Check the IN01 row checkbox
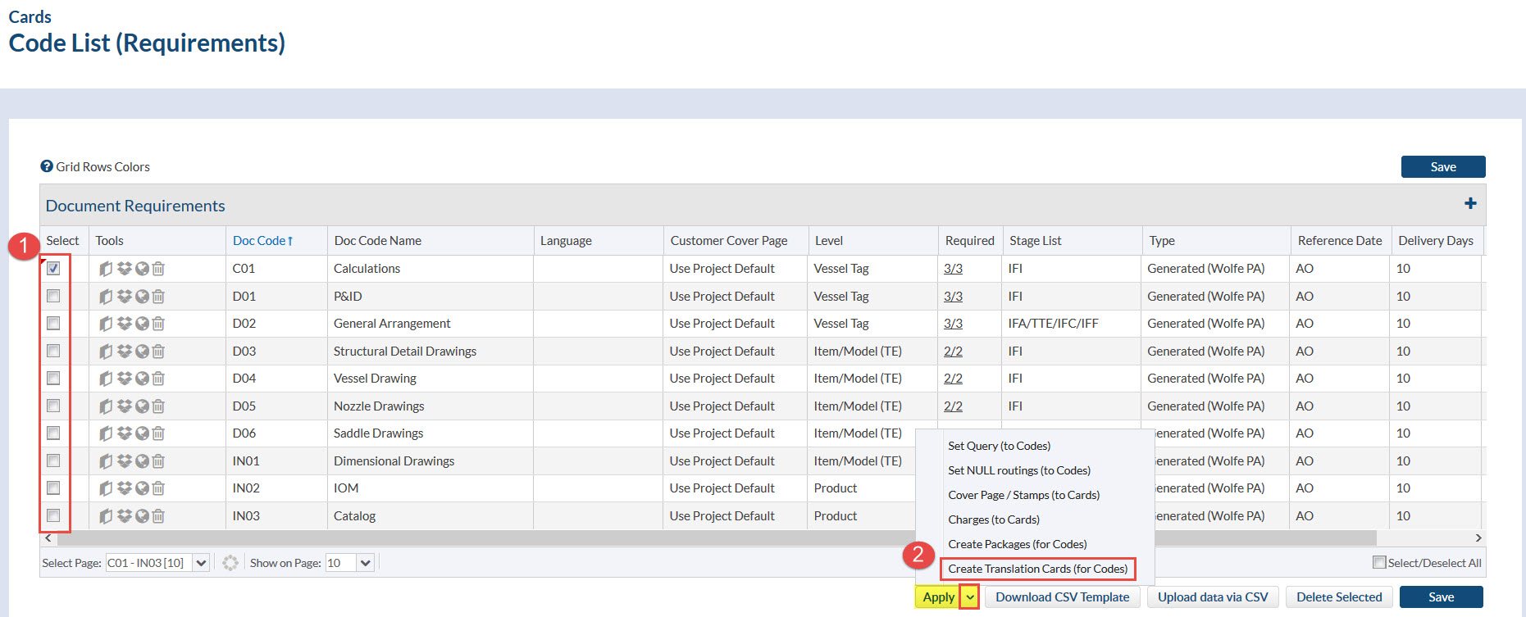The width and height of the screenshot is (1526, 617). coord(53,460)
